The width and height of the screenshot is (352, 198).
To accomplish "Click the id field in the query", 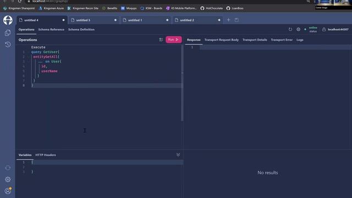I will pyautogui.click(x=44, y=66).
